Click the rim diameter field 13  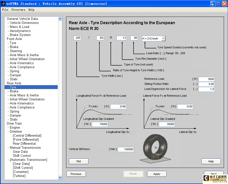point(121,38)
